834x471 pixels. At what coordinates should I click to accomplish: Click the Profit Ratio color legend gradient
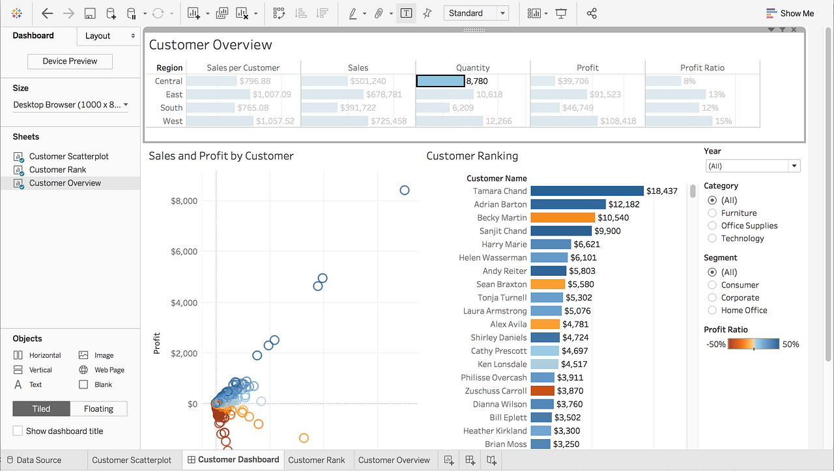(x=753, y=343)
